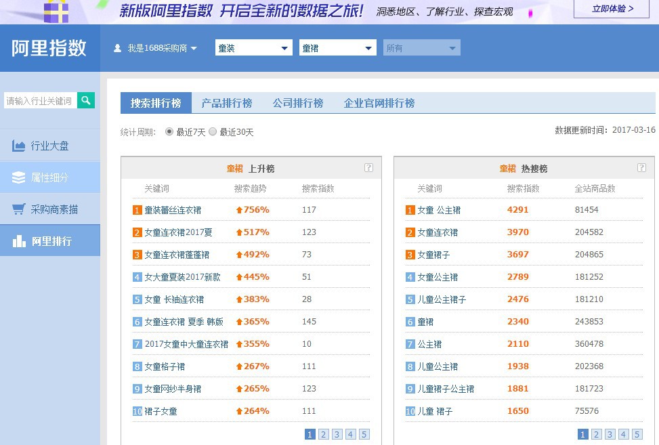Image resolution: width=659 pixels, height=445 pixels.
Task: Open 阿里排行 sidebar menu item
Action: [50, 240]
